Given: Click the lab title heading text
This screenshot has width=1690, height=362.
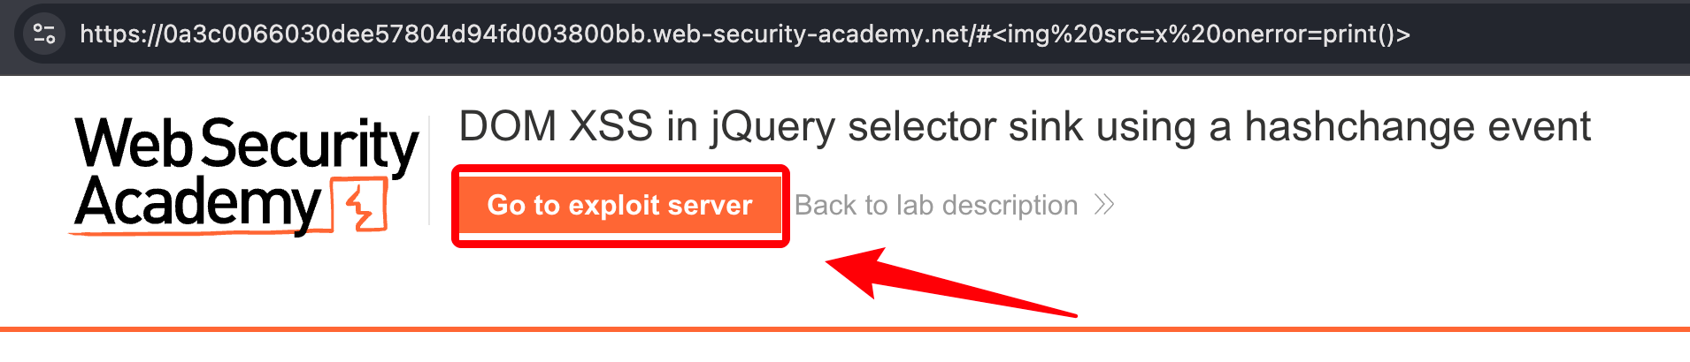Looking at the screenshot, I should pyautogui.click(x=1025, y=126).
